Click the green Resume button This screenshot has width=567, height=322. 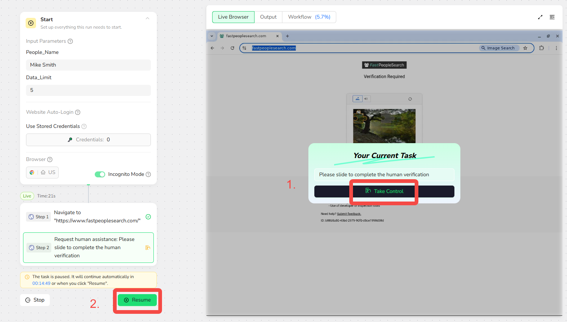tap(137, 300)
